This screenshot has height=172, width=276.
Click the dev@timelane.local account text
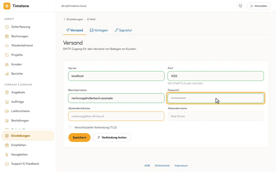click(x=74, y=6)
